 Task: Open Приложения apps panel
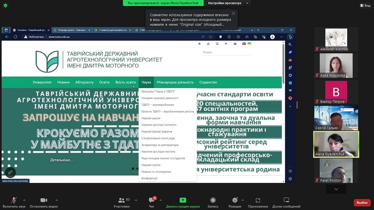click(x=258, y=203)
